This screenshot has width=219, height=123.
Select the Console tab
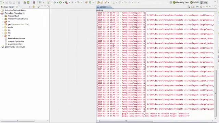click(103, 7)
